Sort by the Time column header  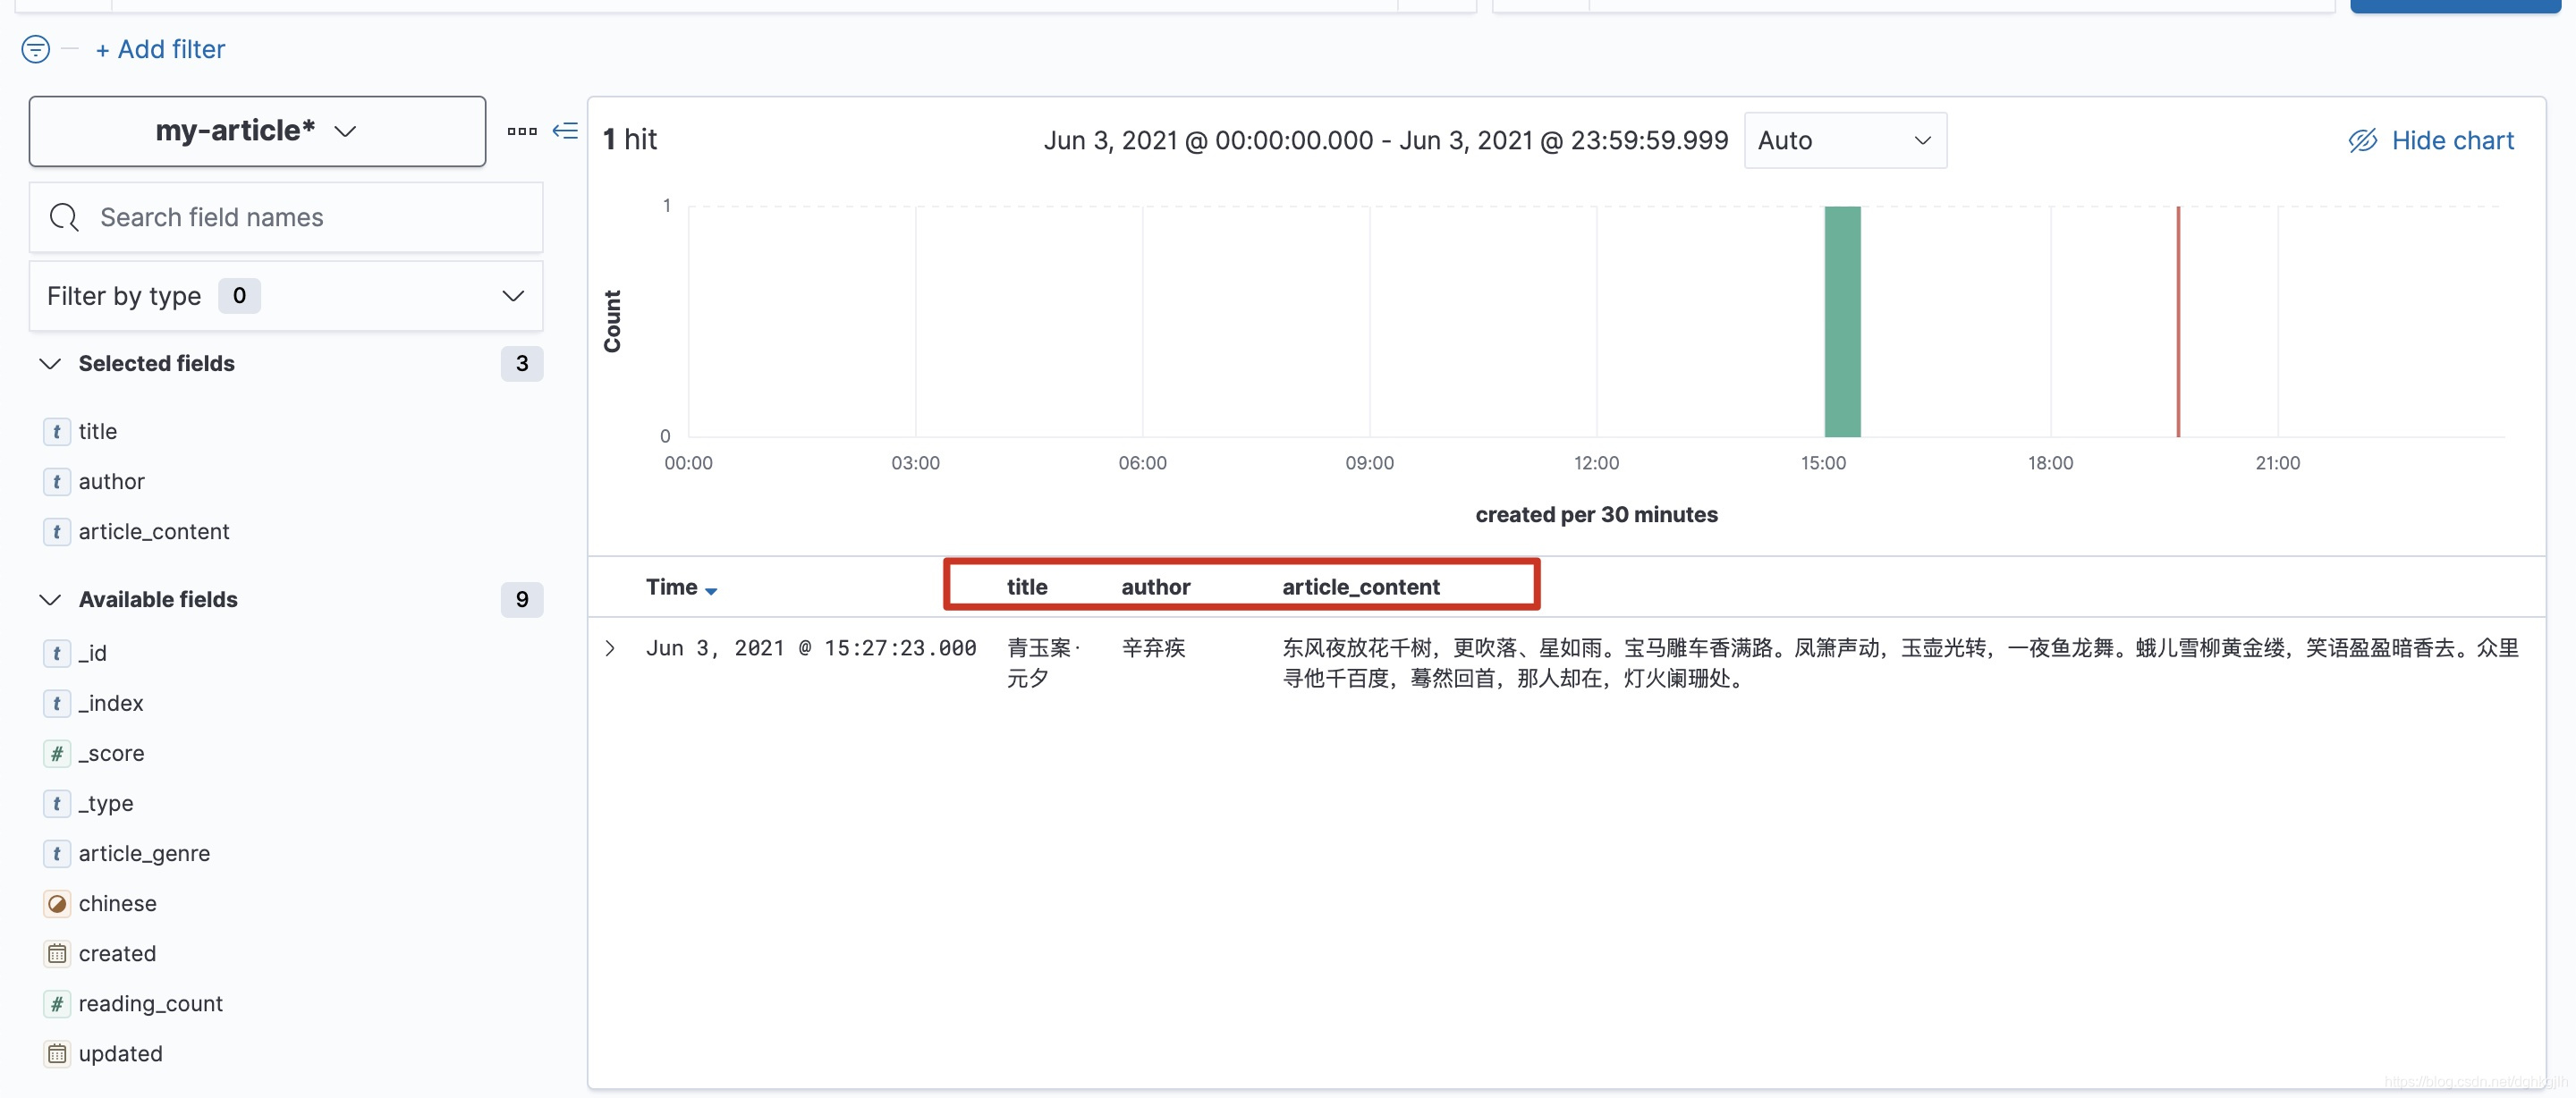point(681,588)
